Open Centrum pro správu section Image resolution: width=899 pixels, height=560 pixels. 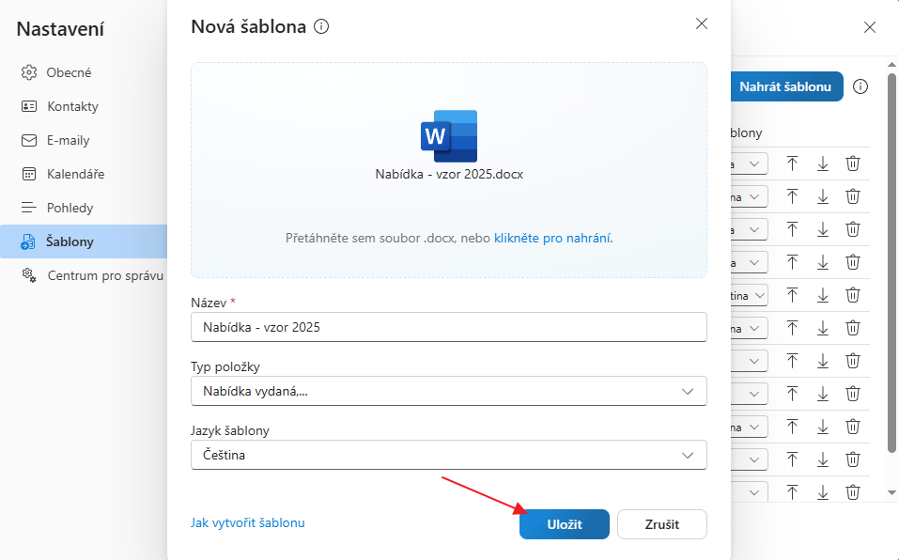103,275
